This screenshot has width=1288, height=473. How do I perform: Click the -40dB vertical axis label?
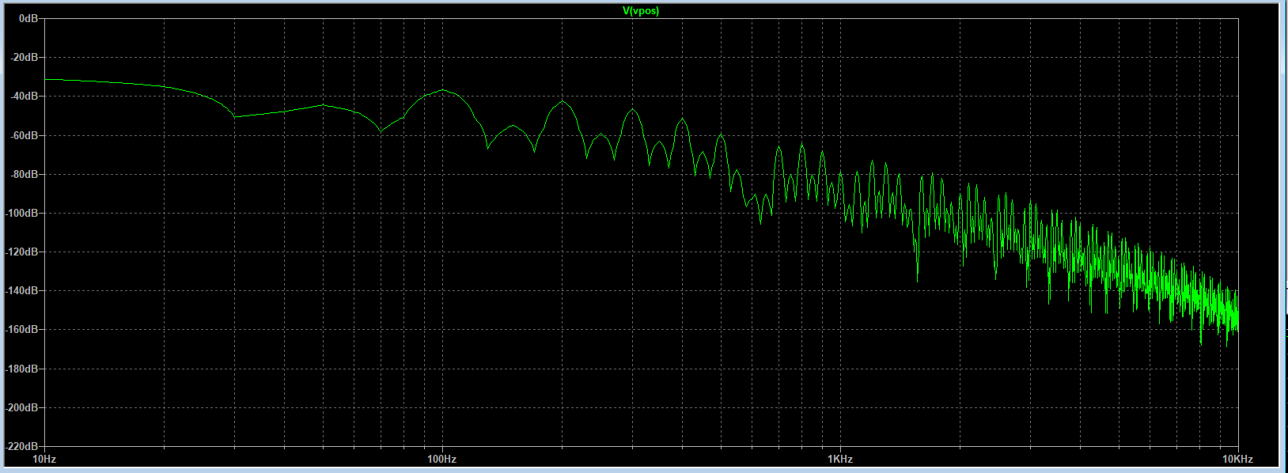[25, 96]
